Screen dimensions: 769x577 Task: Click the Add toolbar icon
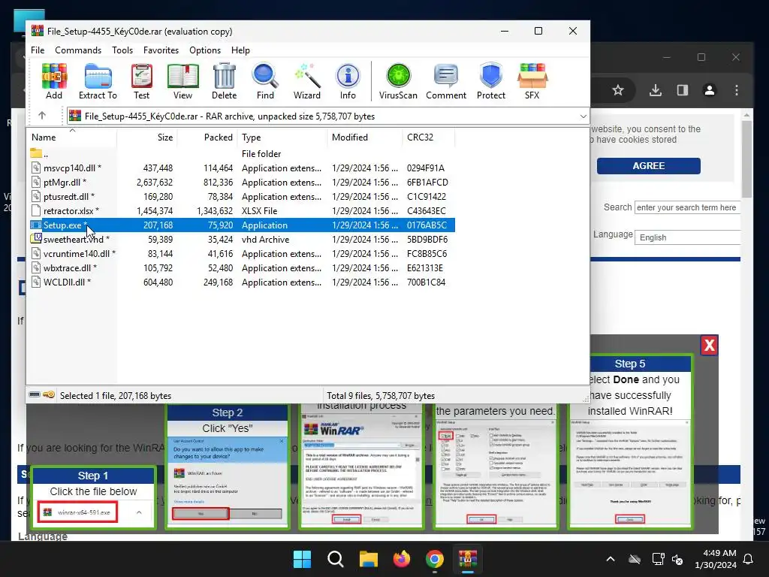[x=54, y=81]
